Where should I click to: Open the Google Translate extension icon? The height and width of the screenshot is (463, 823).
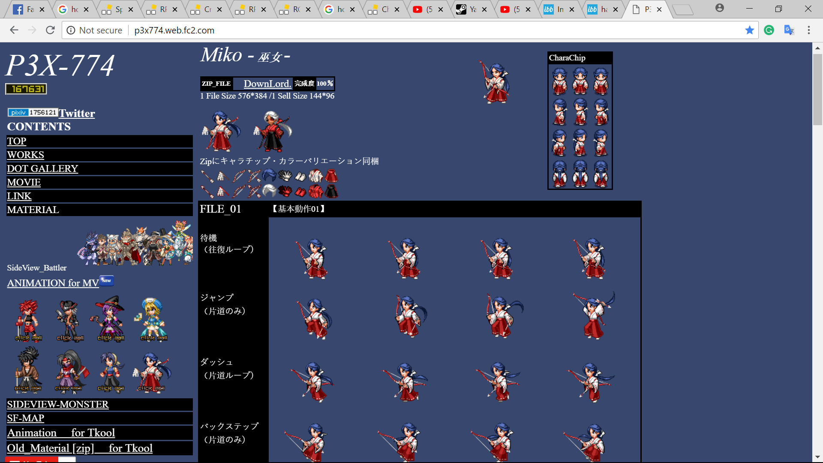(x=789, y=30)
